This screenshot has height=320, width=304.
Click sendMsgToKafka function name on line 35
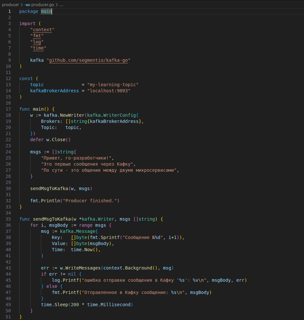52,219
